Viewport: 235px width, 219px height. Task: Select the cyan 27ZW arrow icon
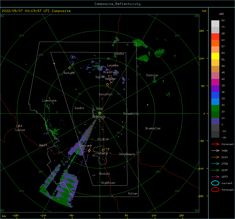click(x=215, y=164)
